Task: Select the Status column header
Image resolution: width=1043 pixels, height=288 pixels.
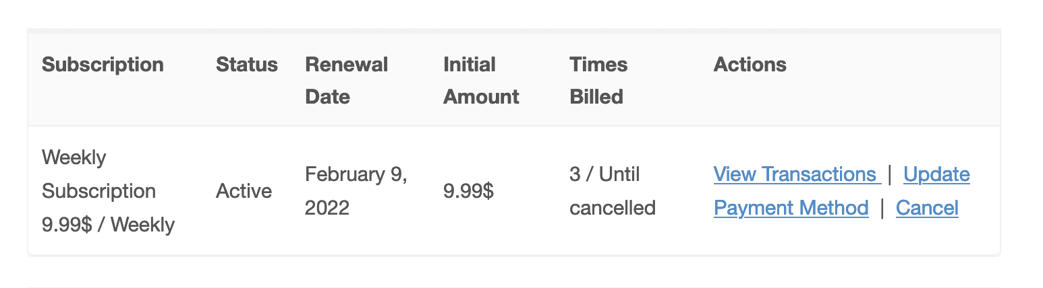Action: 247,65
